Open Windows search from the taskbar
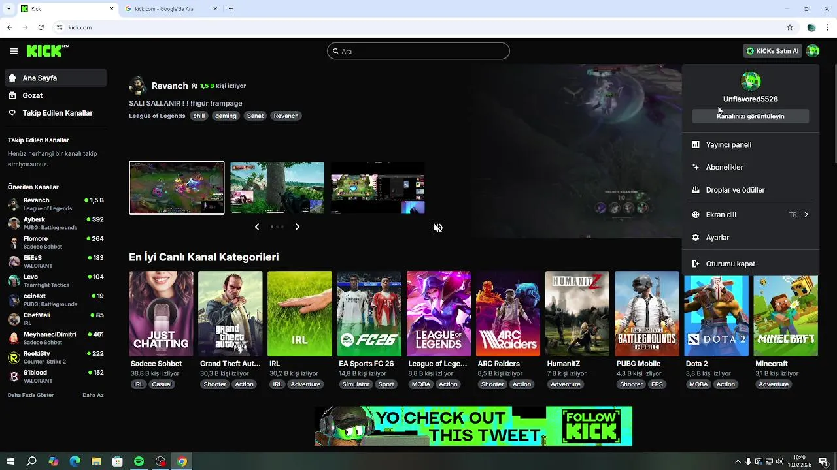 pos(31,462)
